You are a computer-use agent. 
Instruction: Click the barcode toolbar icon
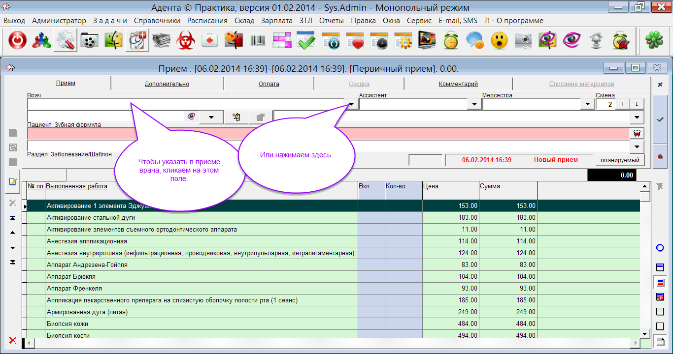(258, 41)
